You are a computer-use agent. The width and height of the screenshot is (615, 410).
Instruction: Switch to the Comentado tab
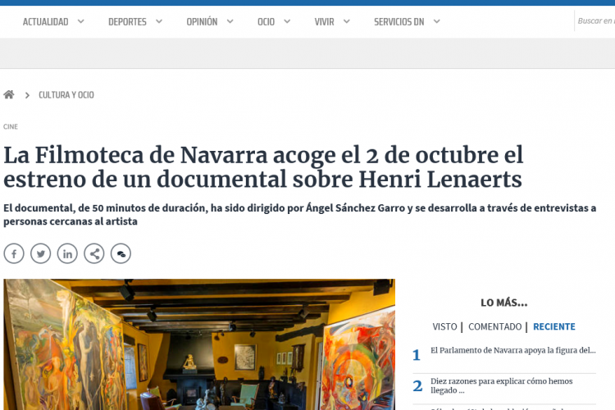tap(495, 326)
